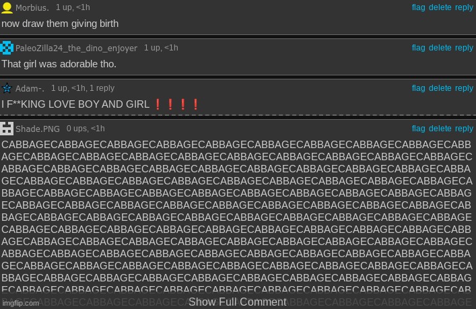
Task: Delete the Morbius. comment
Action: coord(440,7)
